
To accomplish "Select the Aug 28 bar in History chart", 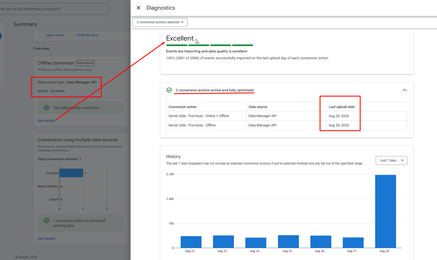I will (385, 211).
